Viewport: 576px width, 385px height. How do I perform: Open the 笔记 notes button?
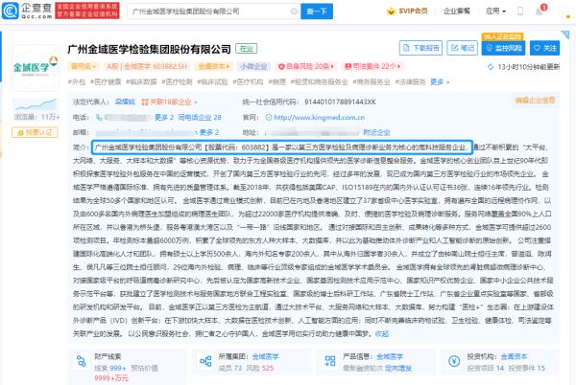pos(462,48)
